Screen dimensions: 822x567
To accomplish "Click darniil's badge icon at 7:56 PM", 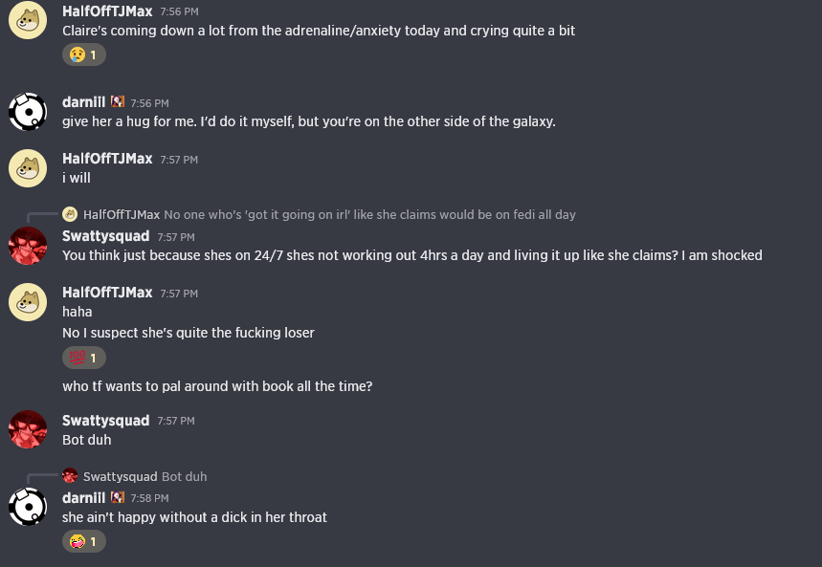I will 118,101.
